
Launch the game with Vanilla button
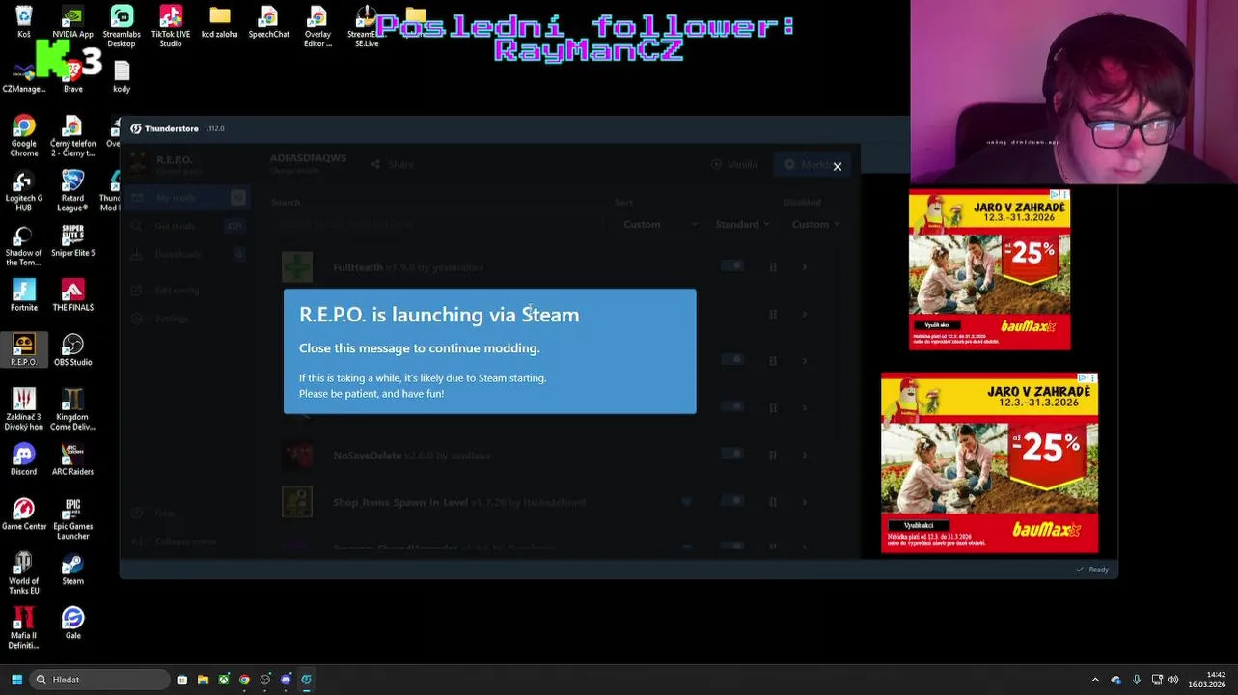(733, 165)
